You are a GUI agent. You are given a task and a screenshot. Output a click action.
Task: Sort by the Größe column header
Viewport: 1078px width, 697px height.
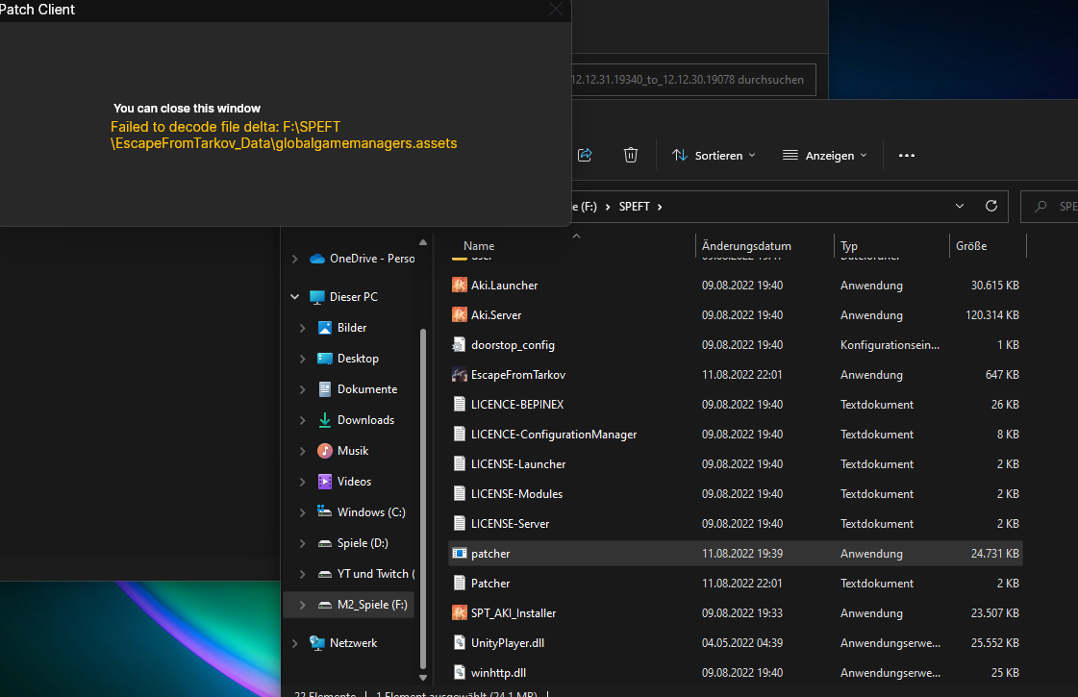click(971, 246)
